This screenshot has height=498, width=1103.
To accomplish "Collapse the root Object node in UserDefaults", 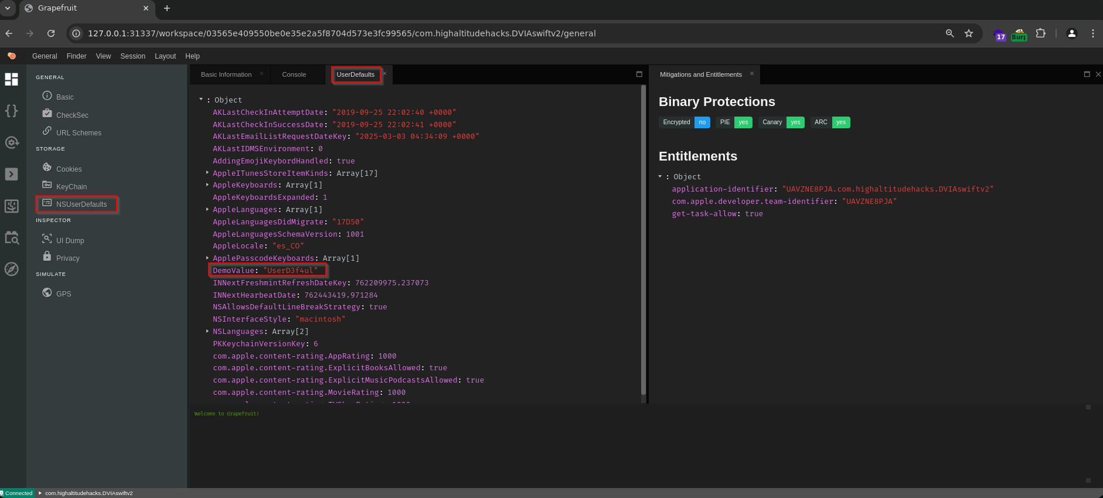I will (201, 100).
